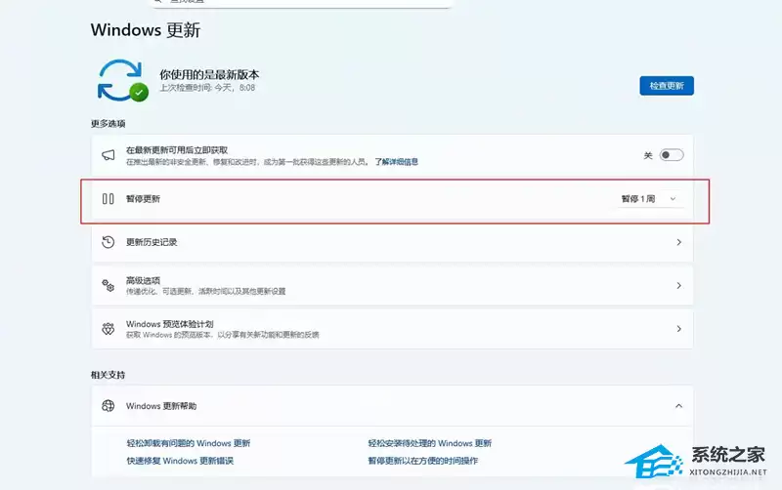The image size is (782, 490).
Task: Open 更新历史记录 via its right chevron
Action: pyautogui.click(x=678, y=242)
